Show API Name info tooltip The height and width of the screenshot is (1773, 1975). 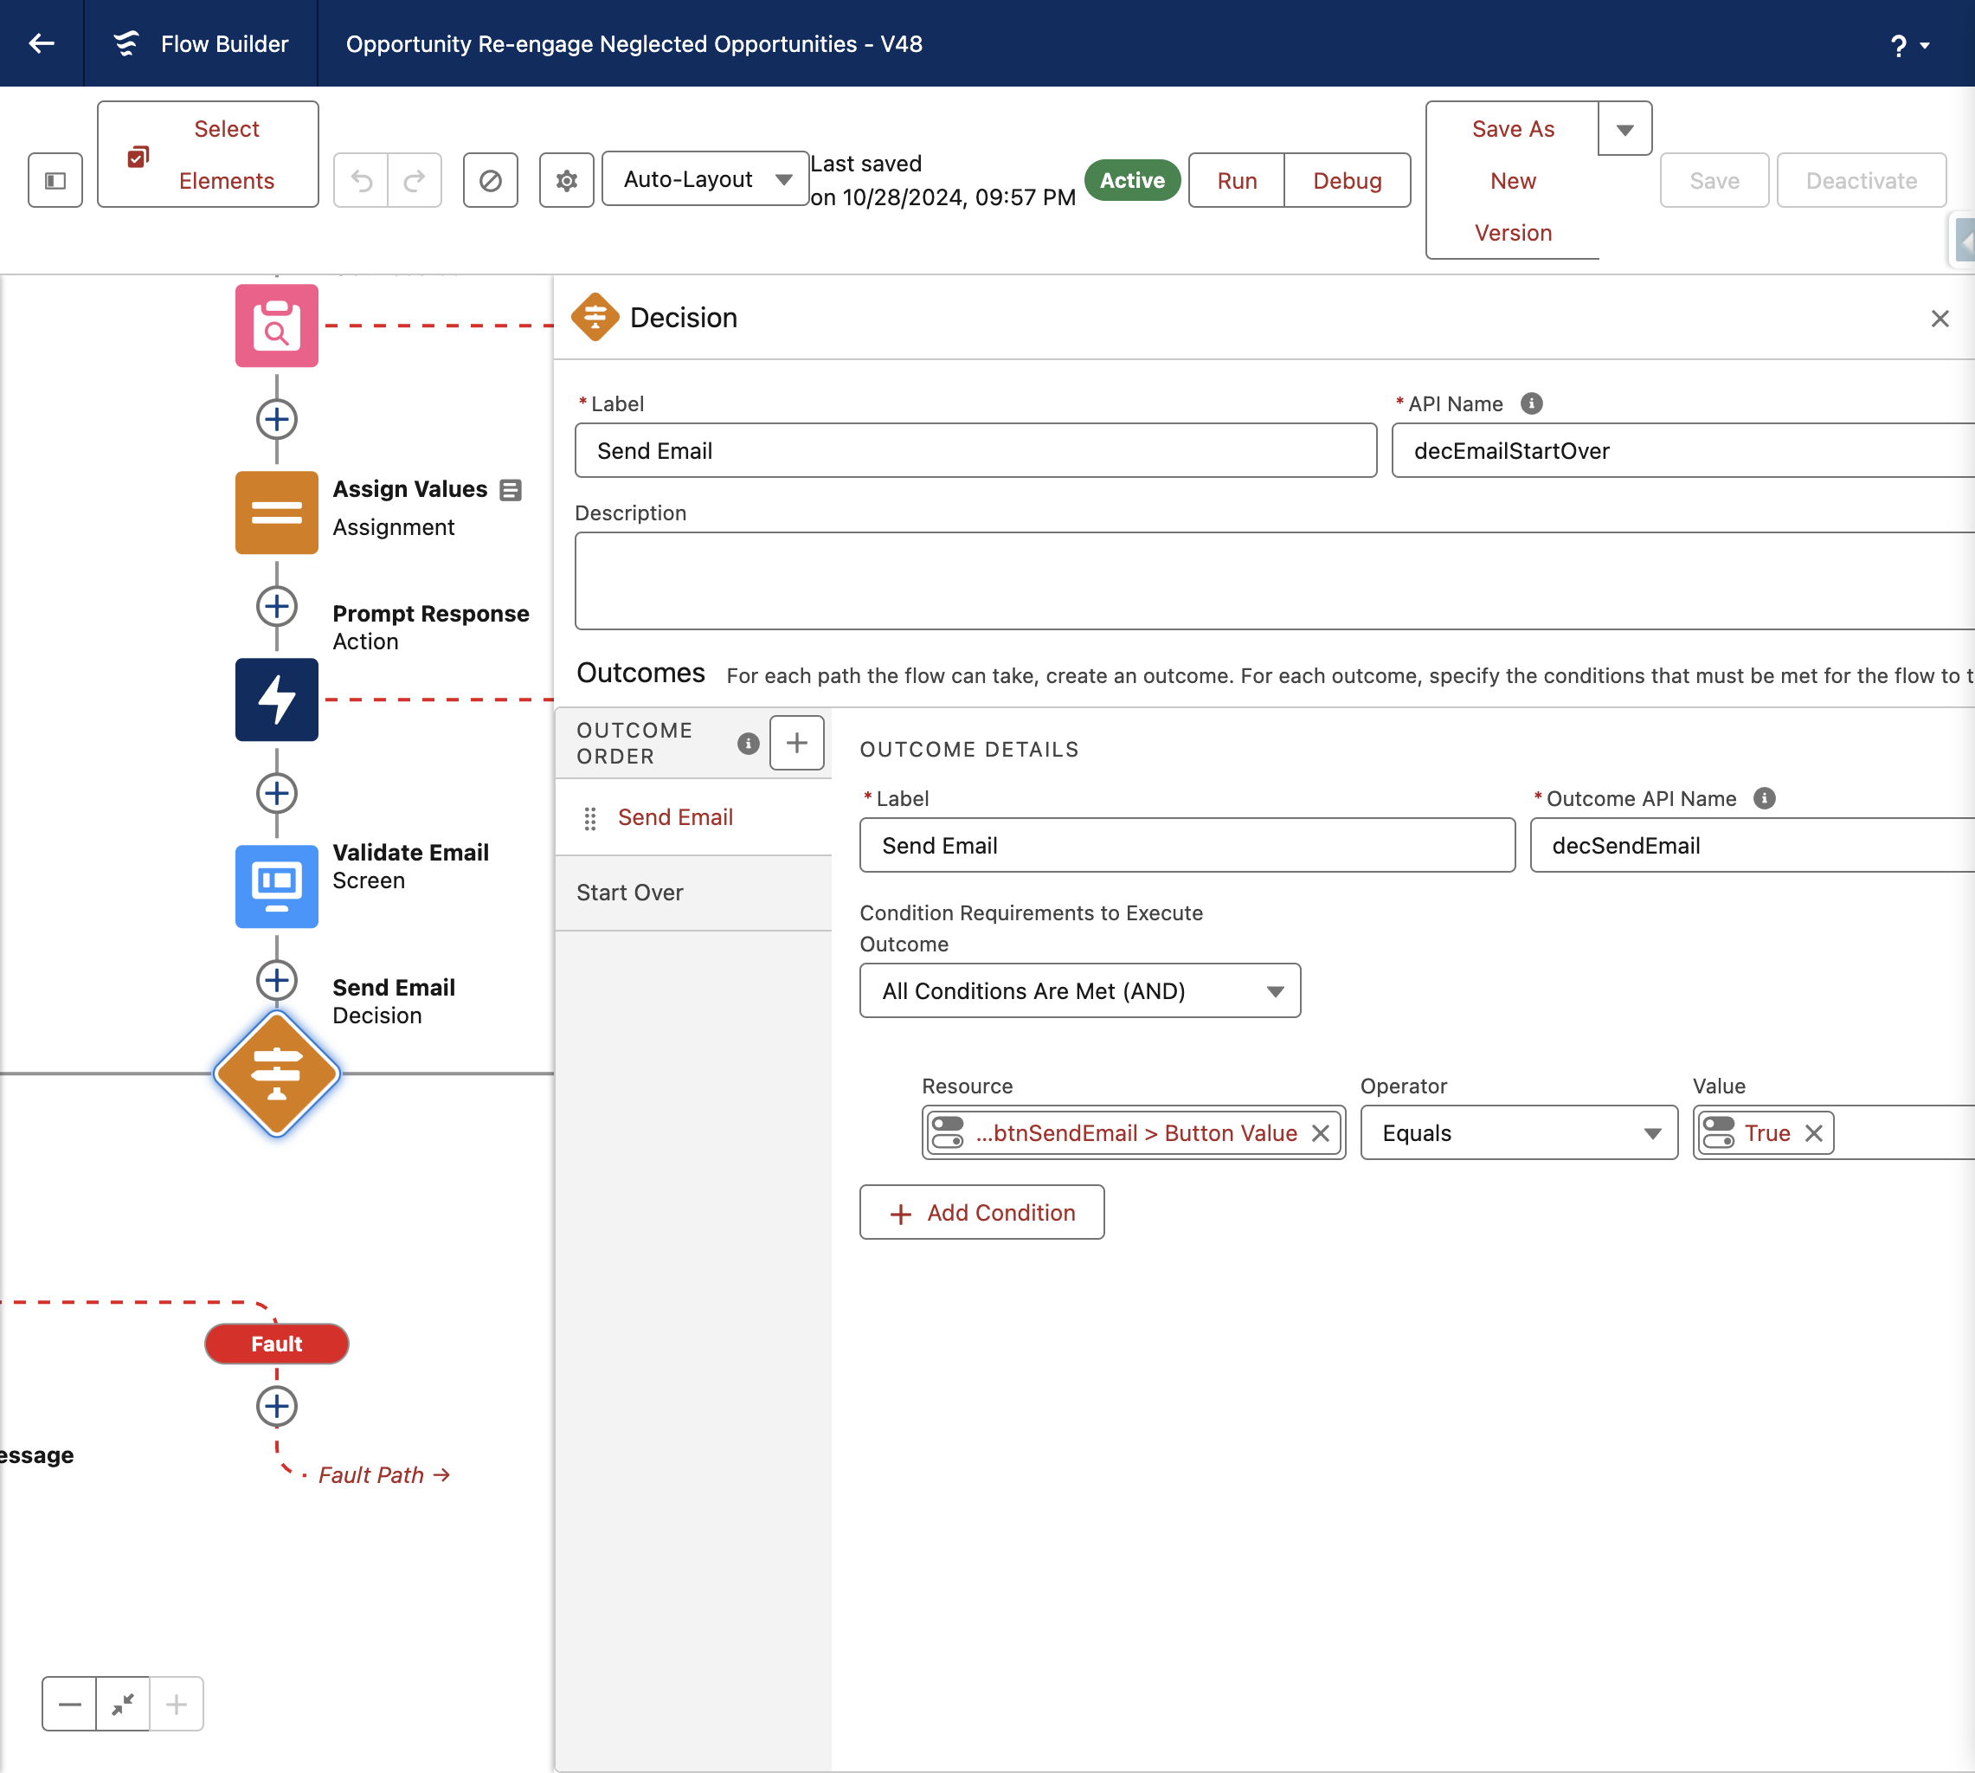click(x=1532, y=403)
